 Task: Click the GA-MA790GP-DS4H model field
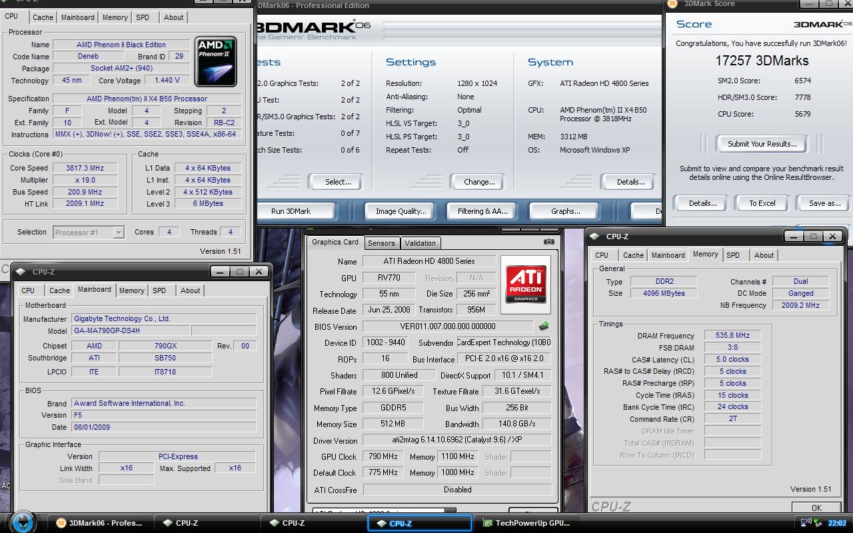pos(130,330)
